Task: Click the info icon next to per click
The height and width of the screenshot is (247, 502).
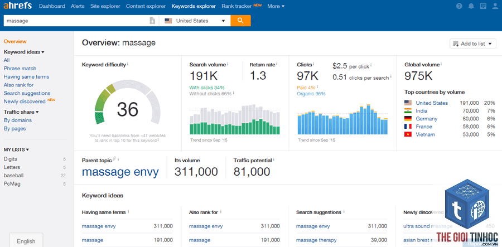Action: [371, 66]
